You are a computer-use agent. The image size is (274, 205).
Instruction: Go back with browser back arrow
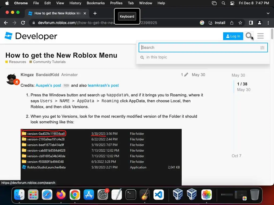coord(6,23)
